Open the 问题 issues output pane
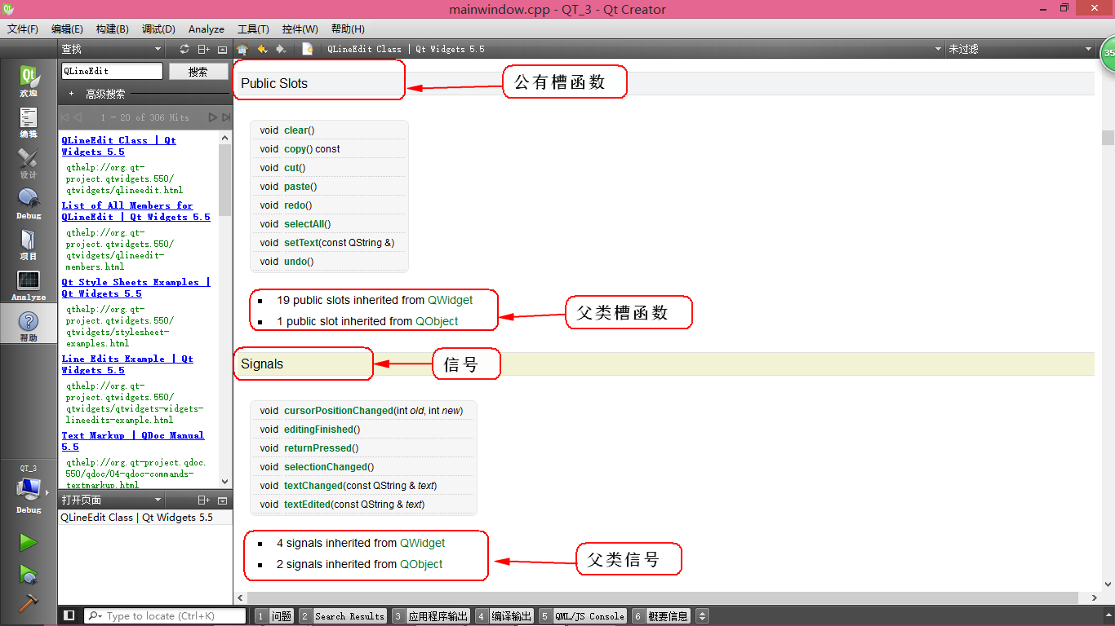 pos(274,616)
